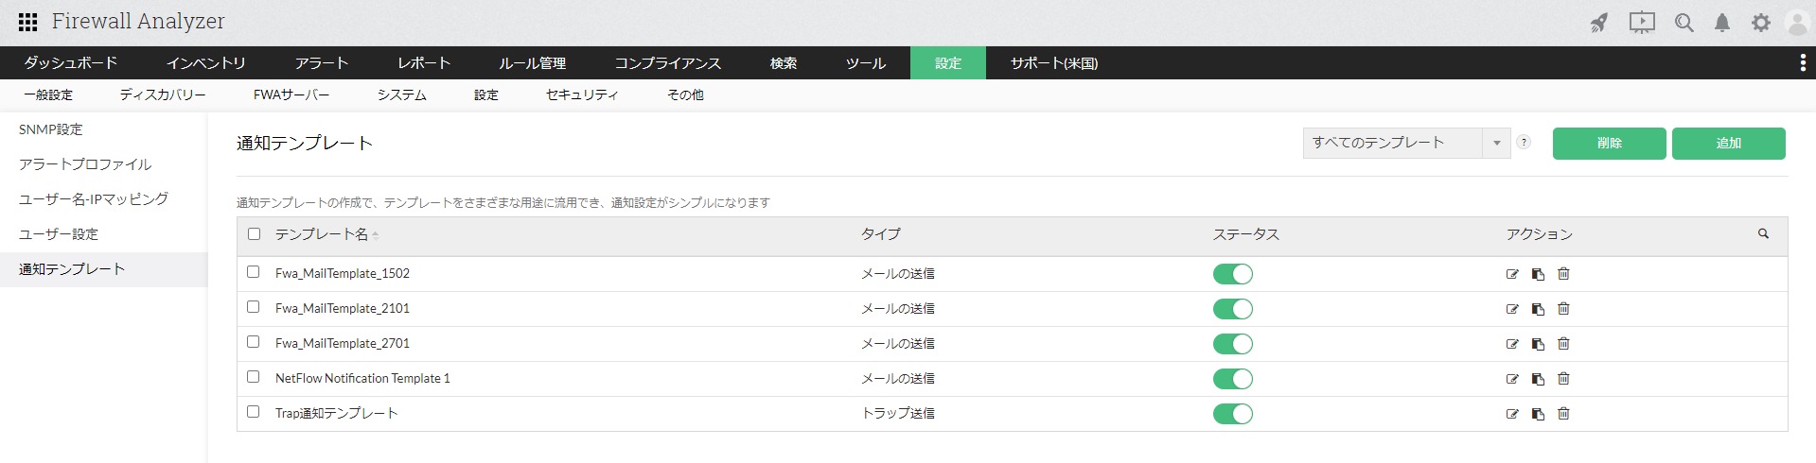Open the three-dot overflow menu
The height and width of the screenshot is (463, 1816).
tap(1802, 62)
